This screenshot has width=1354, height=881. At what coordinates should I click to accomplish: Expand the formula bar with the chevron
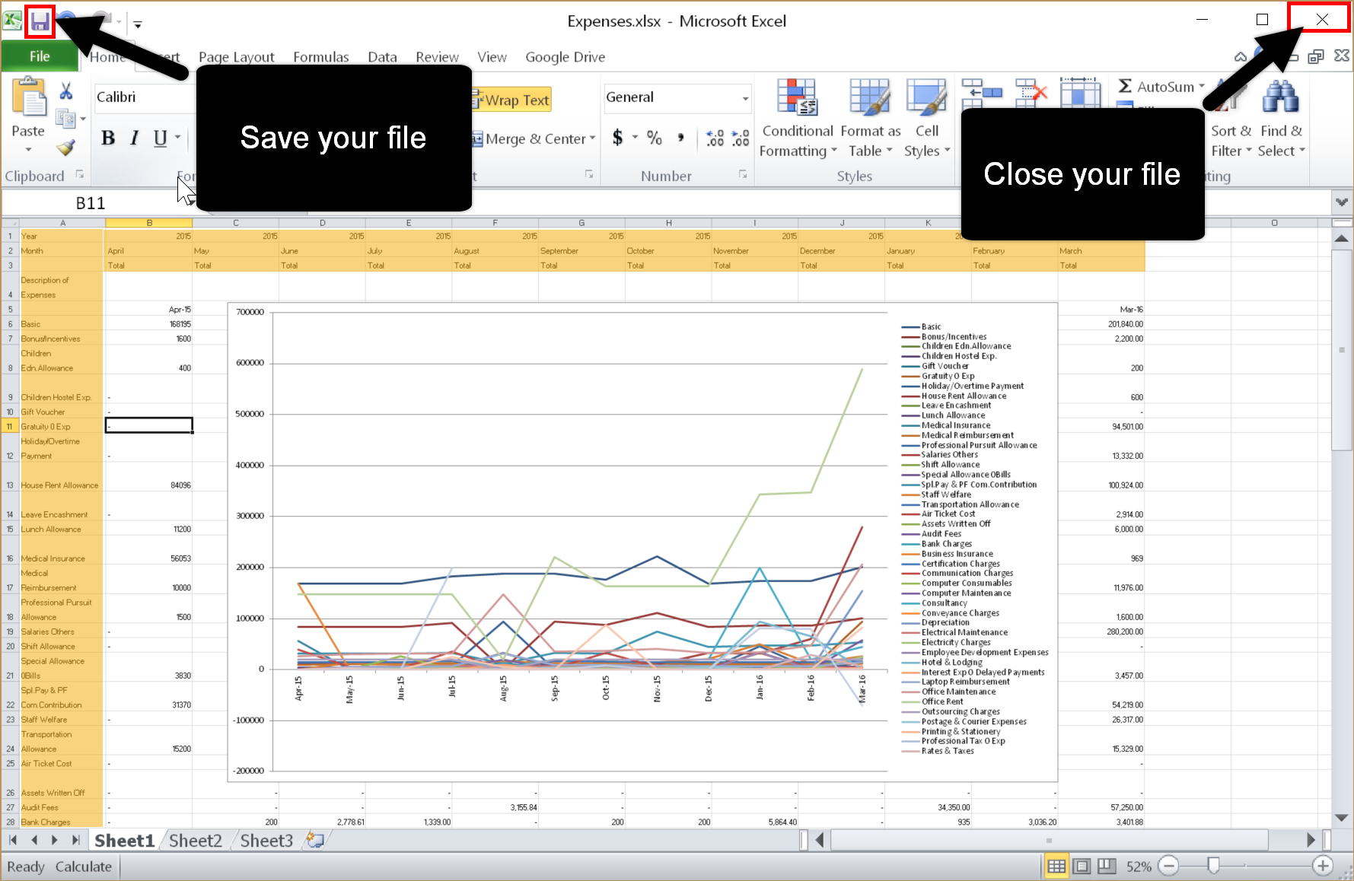(1342, 202)
